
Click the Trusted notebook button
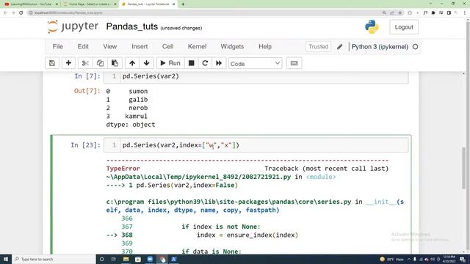318,47
